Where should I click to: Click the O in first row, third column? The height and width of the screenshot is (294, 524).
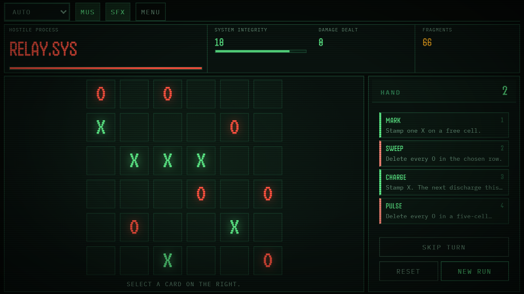(x=168, y=94)
